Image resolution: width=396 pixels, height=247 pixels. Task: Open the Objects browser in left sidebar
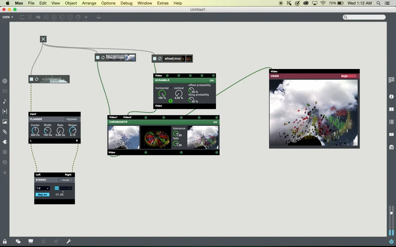[4, 81]
